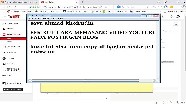Open the DepositFiles bookmark

[x=138, y=11]
